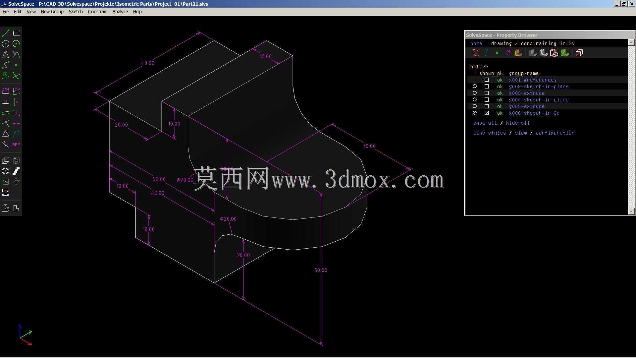Open the File menu
The image size is (636, 358).
[6, 12]
